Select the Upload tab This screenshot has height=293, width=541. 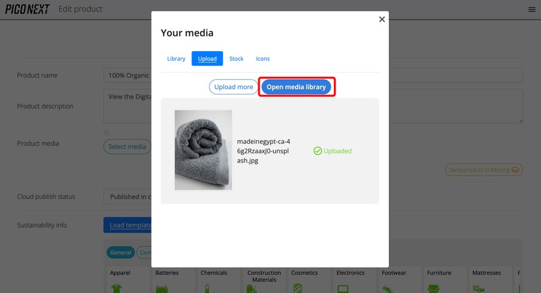(x=207, y=59)
